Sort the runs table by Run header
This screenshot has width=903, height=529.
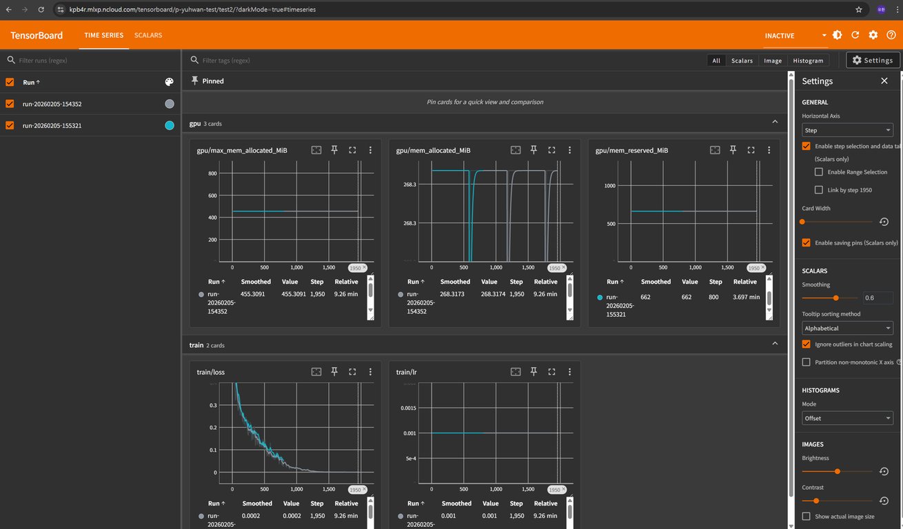[32, 82]
